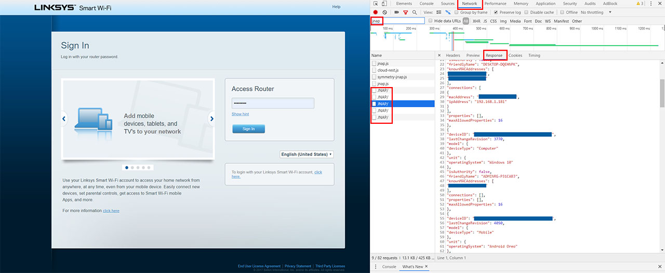
Task: Toggle the device toolbar icon
Action: 385,4
